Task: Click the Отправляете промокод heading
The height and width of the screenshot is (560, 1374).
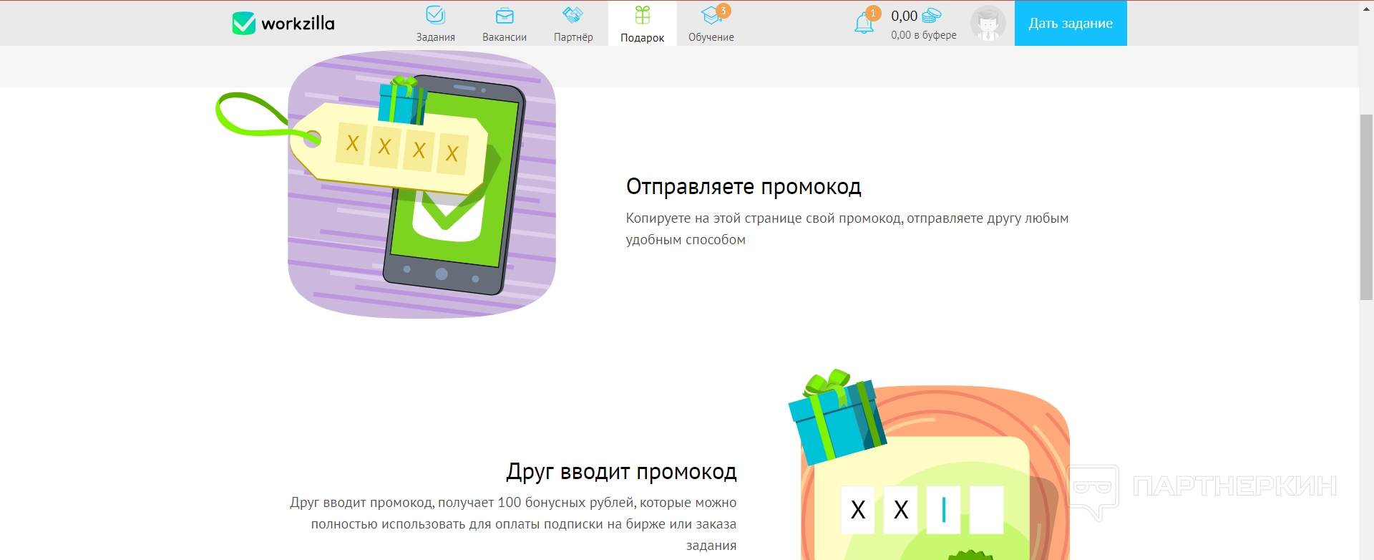Action: [x=744, y=187]
